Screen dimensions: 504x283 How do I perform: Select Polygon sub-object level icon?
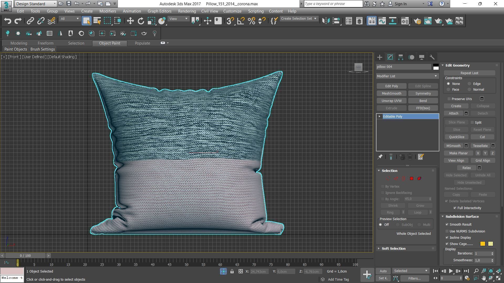(x=411, y=178)
